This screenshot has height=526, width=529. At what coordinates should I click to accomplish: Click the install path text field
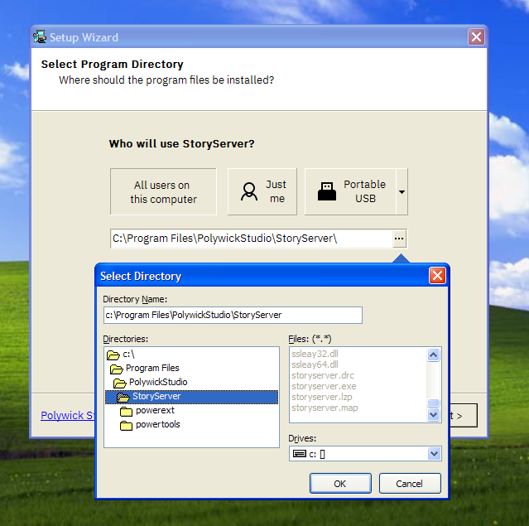click(x=252, y=239)
